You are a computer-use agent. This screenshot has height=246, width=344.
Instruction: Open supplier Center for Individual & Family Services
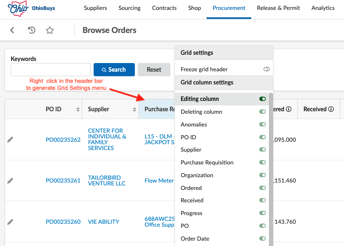107,139
